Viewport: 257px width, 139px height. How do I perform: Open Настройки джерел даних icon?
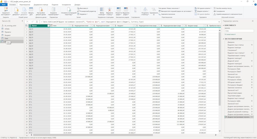point(41,9)
